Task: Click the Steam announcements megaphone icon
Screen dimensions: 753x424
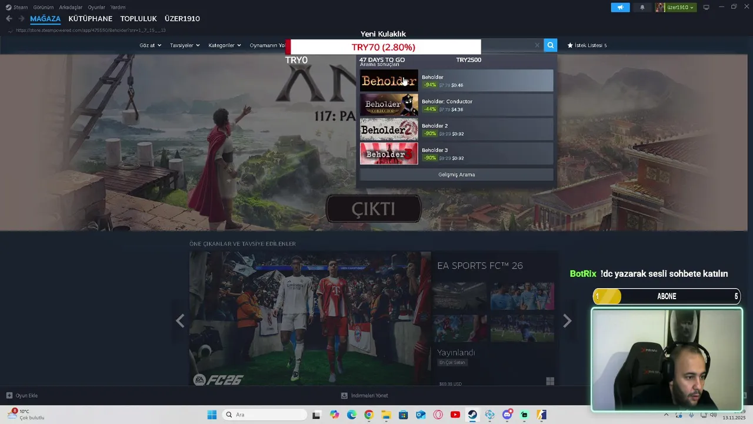Action: 620,7
